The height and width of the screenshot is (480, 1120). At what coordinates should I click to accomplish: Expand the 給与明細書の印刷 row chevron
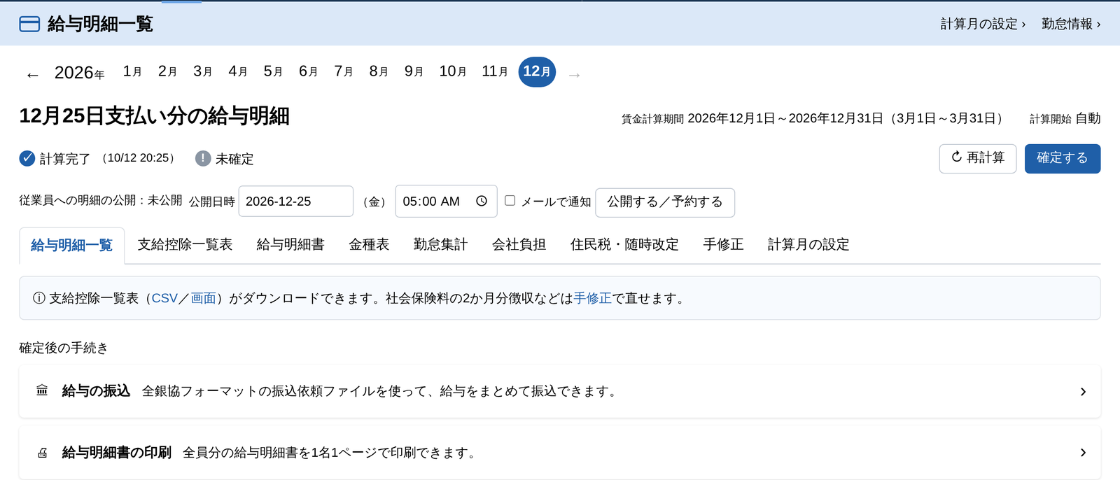coord(1083,453)
